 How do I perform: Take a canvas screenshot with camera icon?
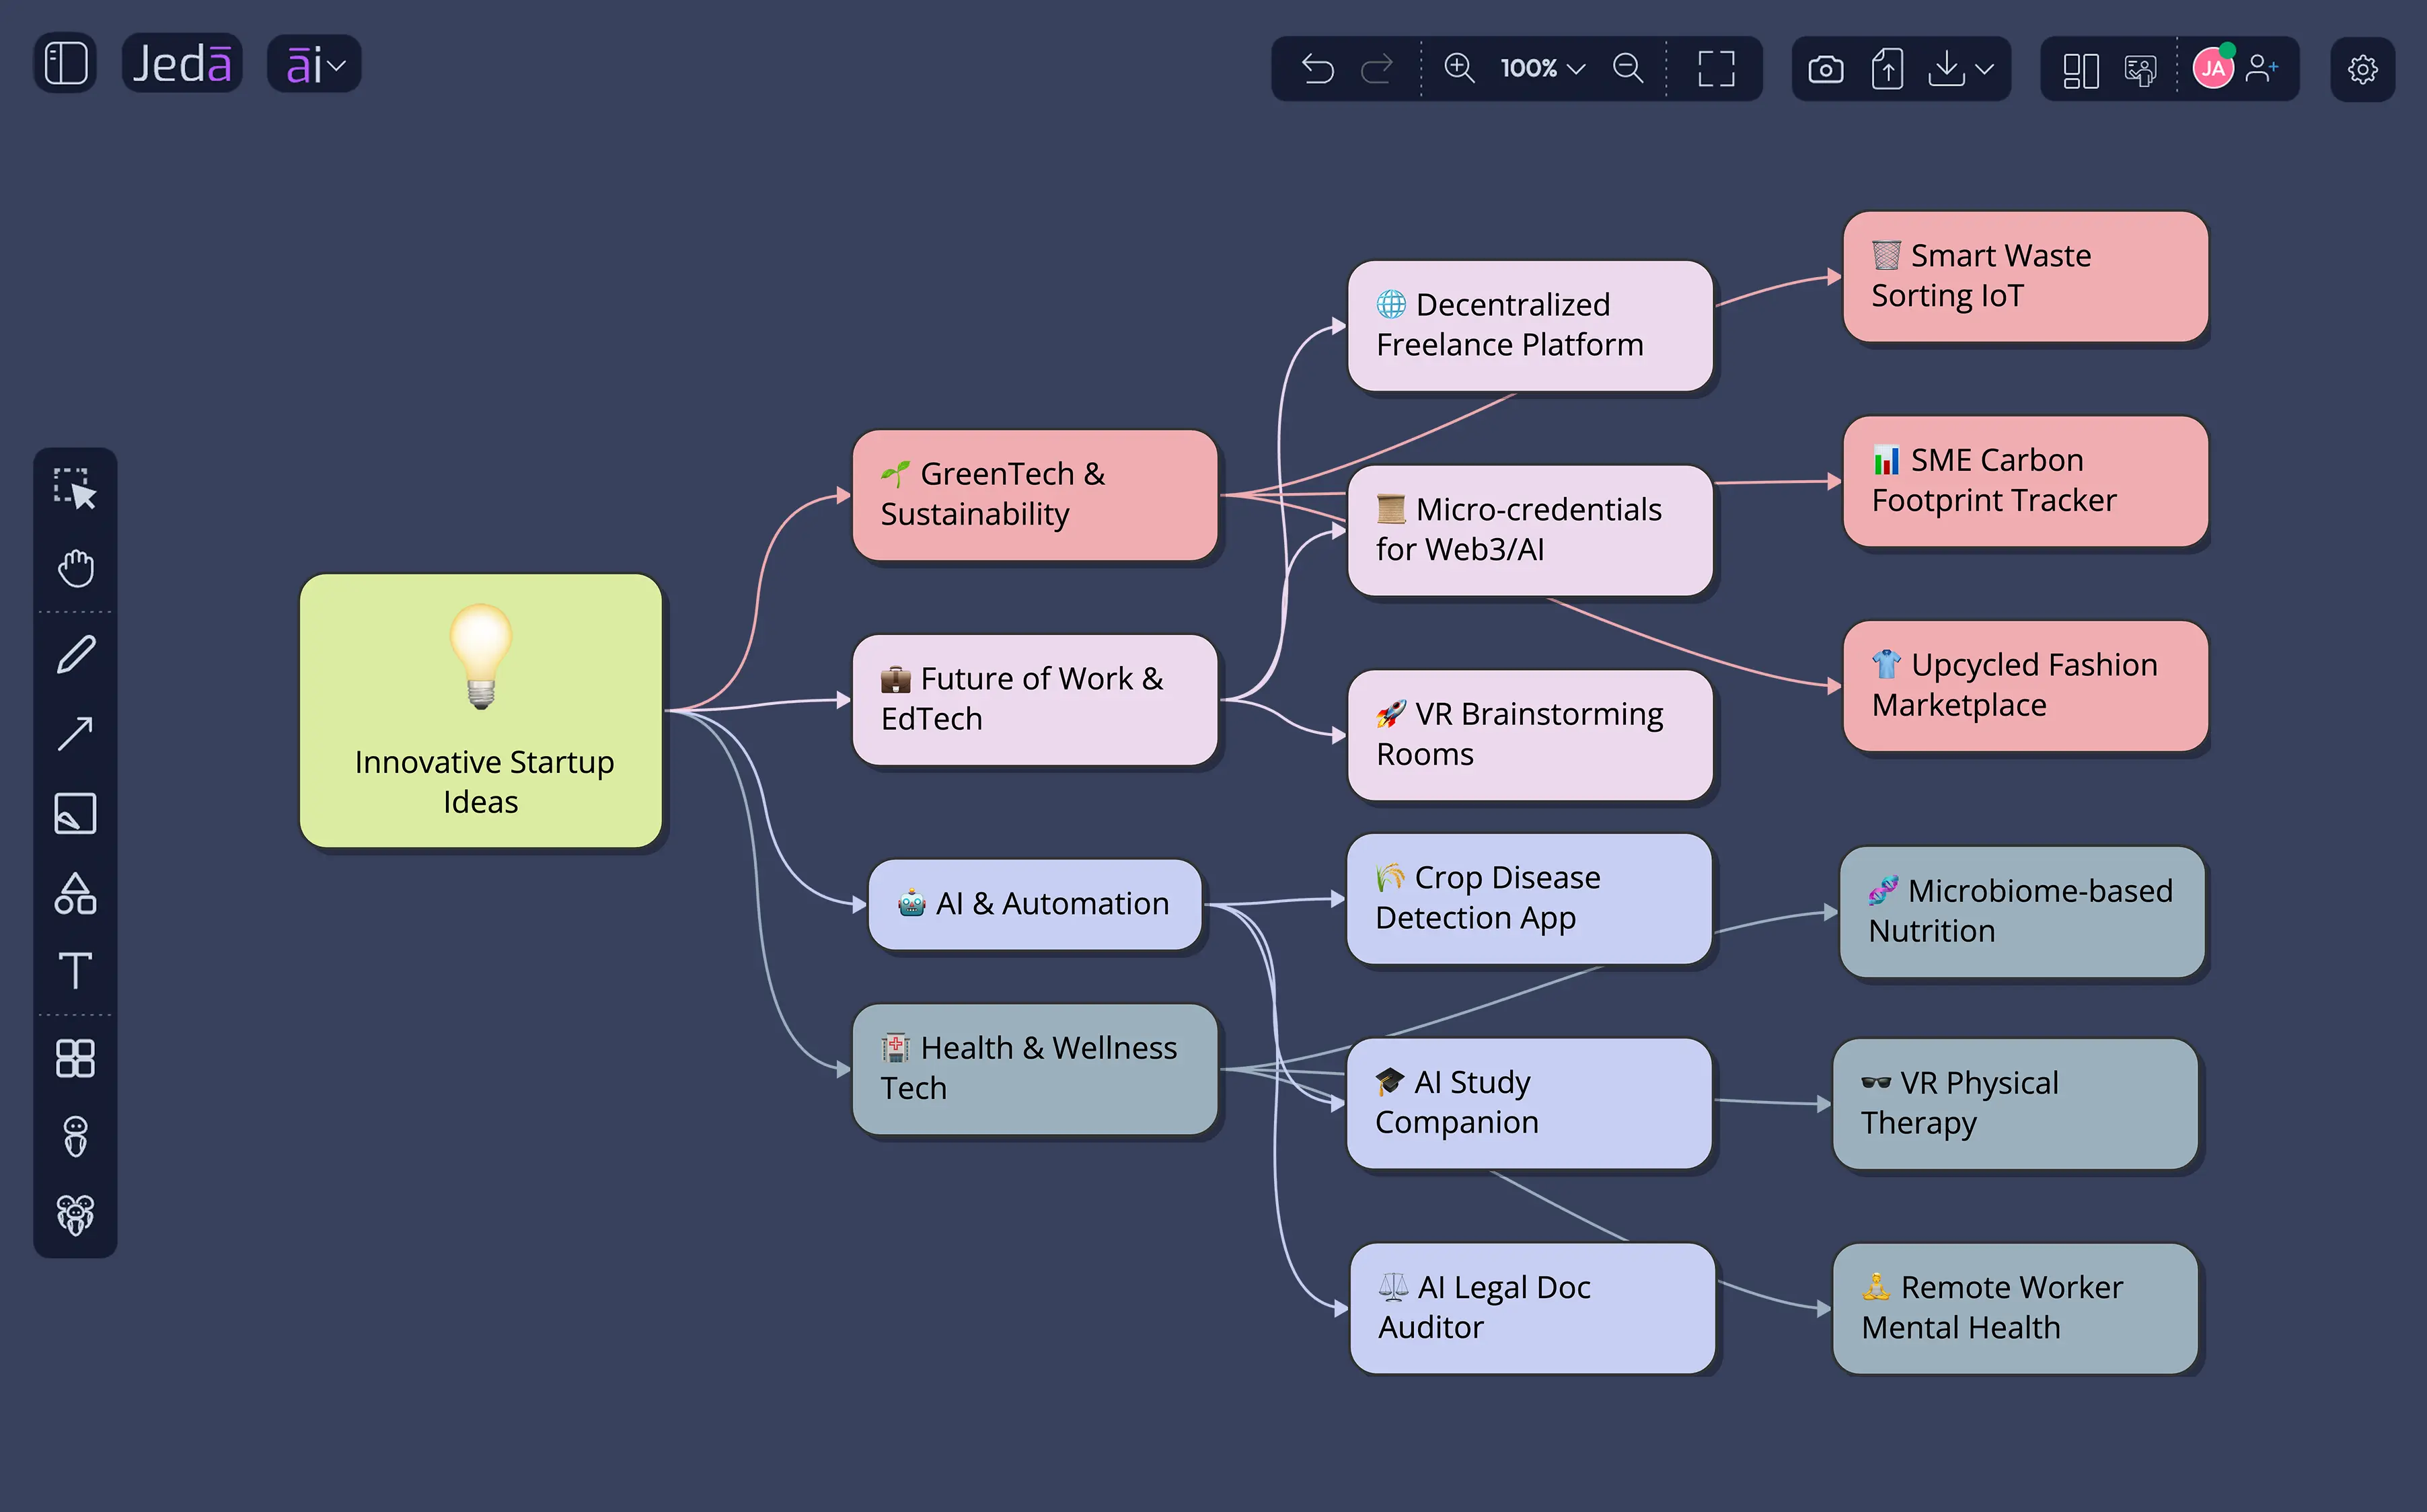[x=1825, y=69]
